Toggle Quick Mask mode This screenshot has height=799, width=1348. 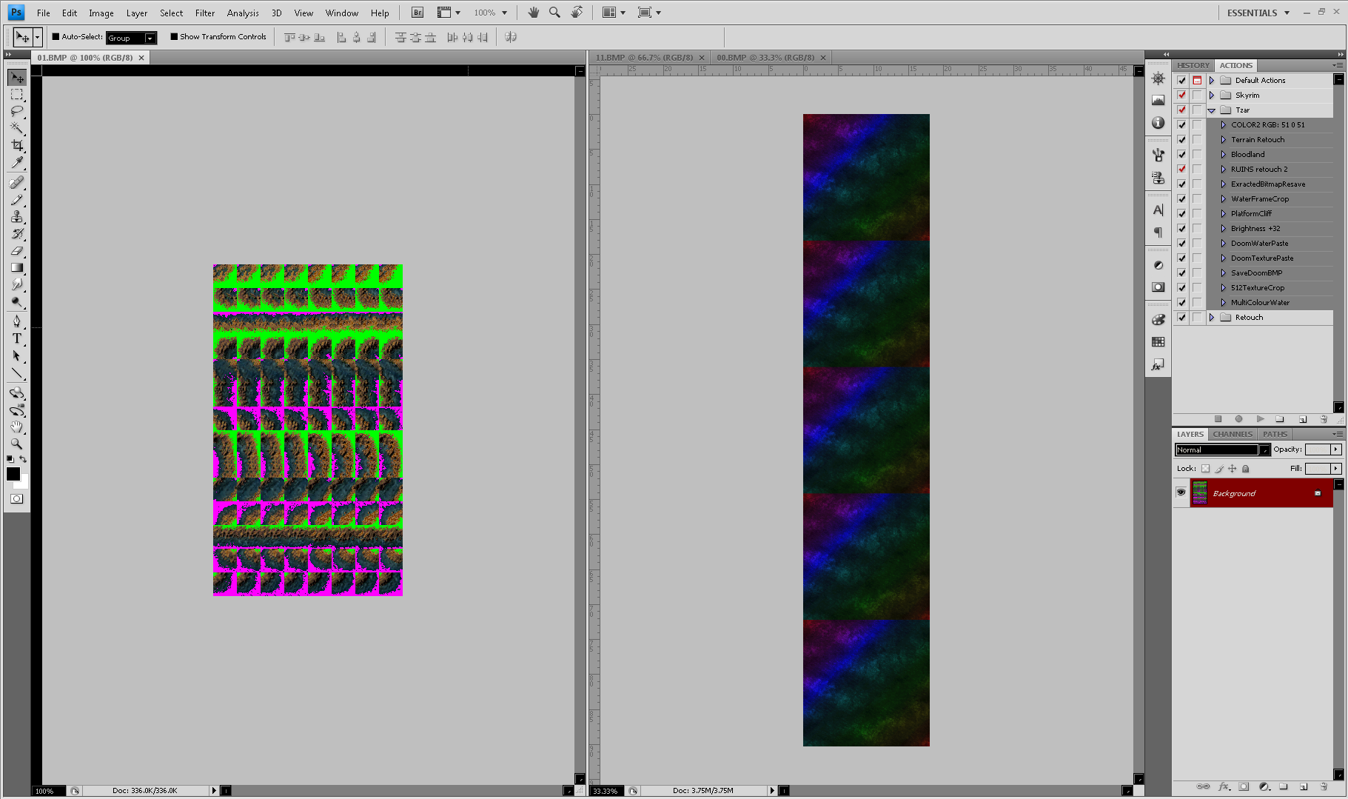click(x=16, y=499)
